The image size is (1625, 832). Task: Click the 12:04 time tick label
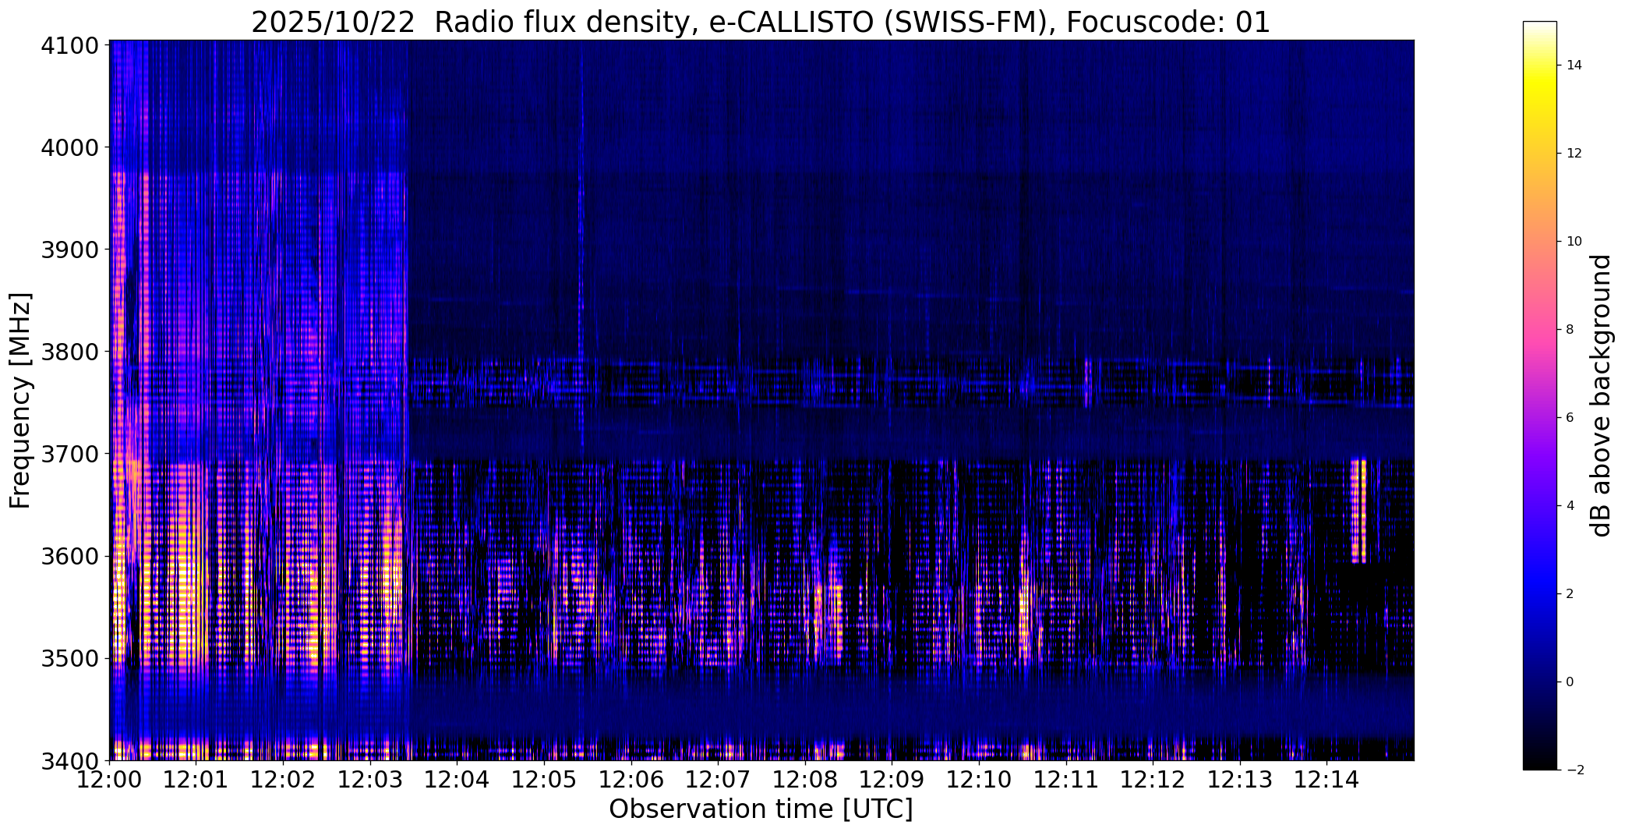(x=457, y=779)
